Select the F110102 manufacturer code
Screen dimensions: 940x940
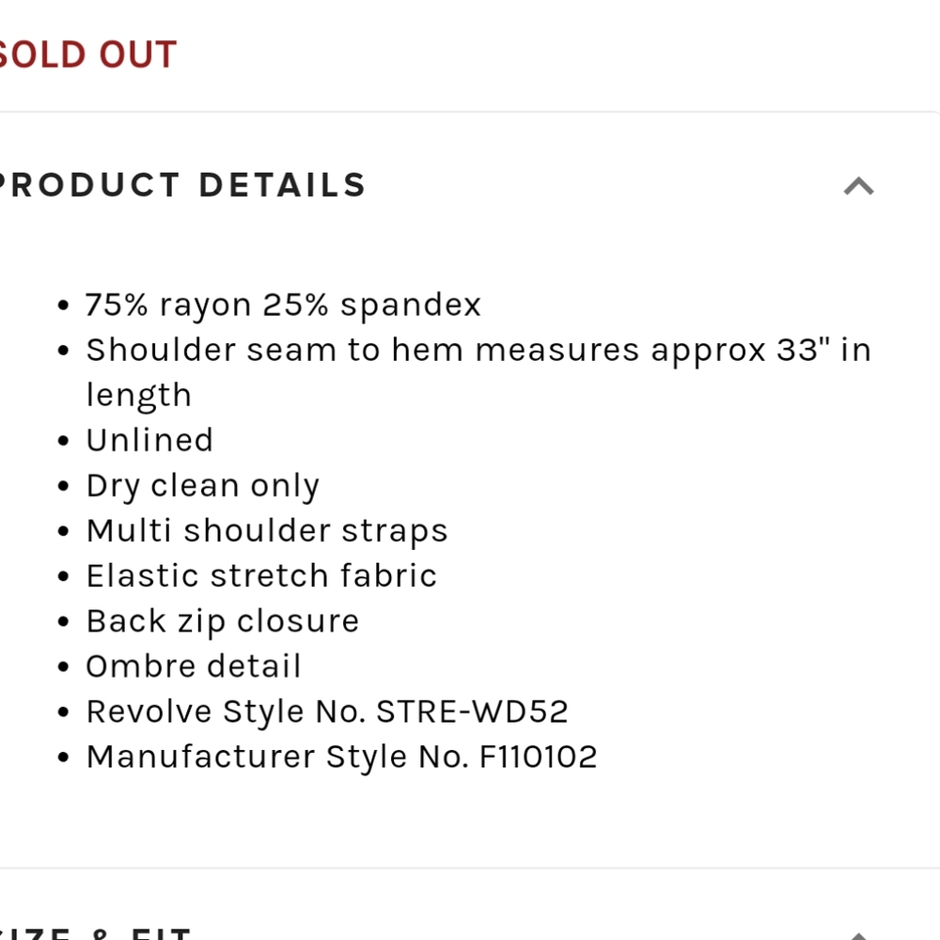click(x=539, y=757)
